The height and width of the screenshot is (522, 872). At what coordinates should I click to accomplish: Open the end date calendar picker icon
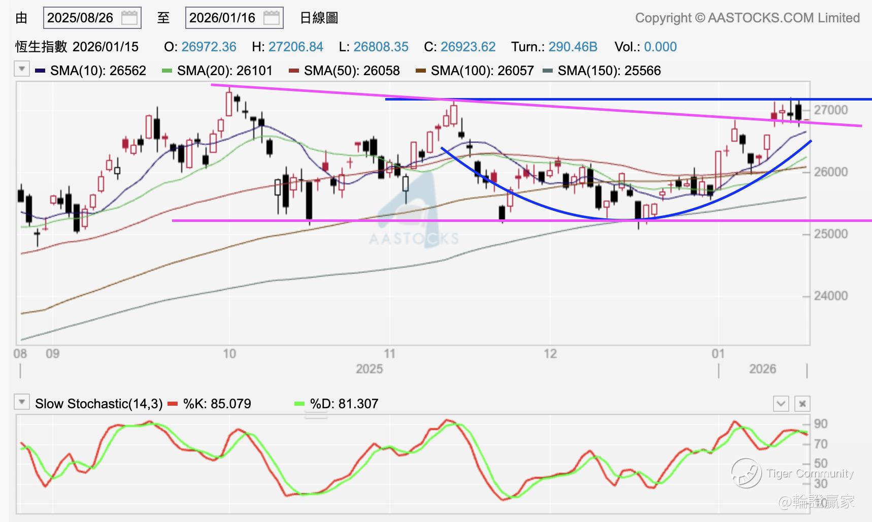[272, 18]
